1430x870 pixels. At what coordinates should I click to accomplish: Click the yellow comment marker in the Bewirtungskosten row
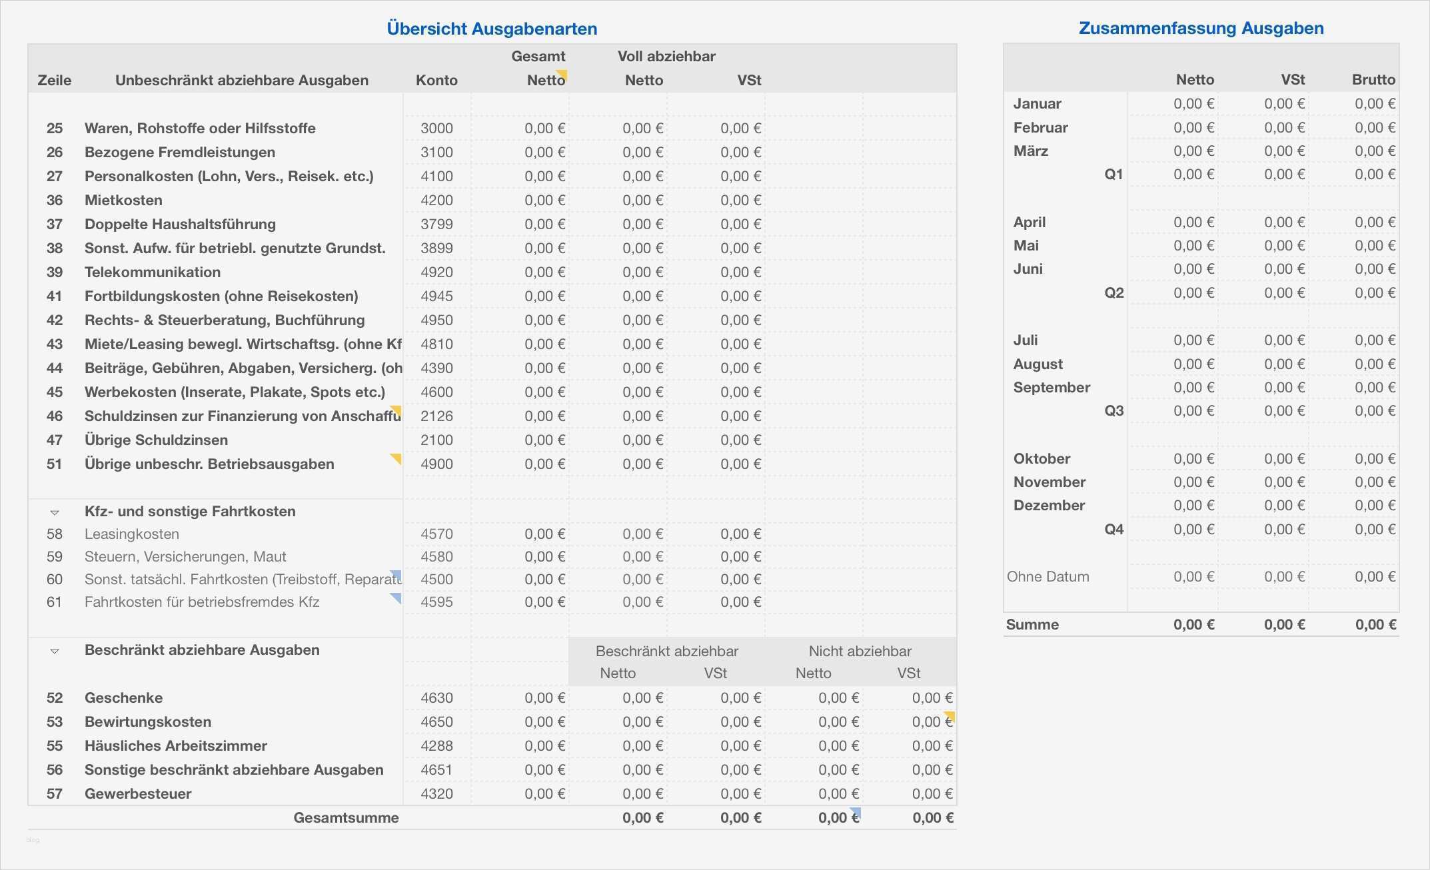click(951, 715)
